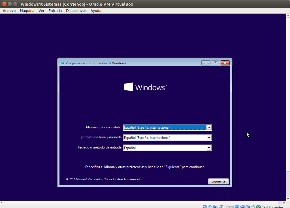Screen dimensions: 290x208
Task: Maximize the VirtualBox window
Action: [x=15, y=4]
